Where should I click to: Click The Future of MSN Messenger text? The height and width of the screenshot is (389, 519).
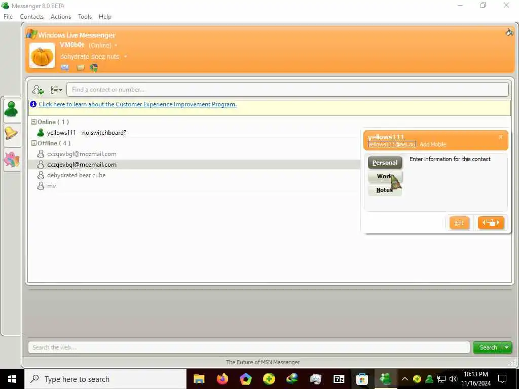coord(263,362)
